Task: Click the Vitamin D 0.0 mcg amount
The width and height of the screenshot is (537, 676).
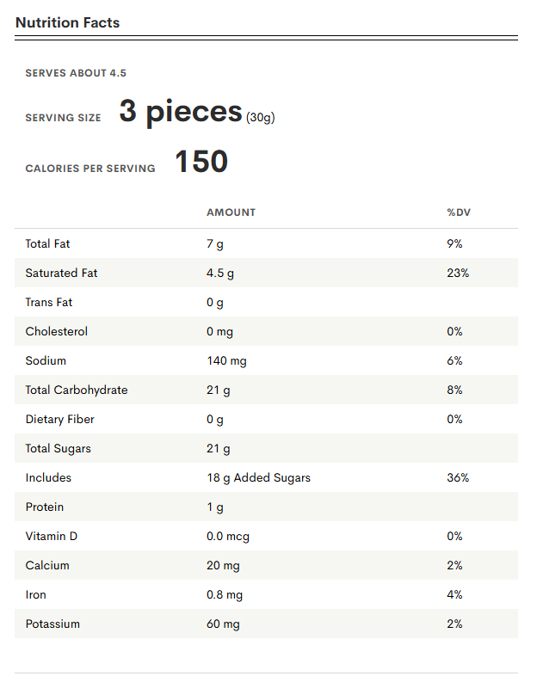Action: point(228,537)
